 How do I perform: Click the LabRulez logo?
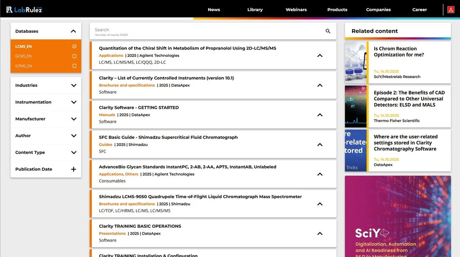point(24,10)
